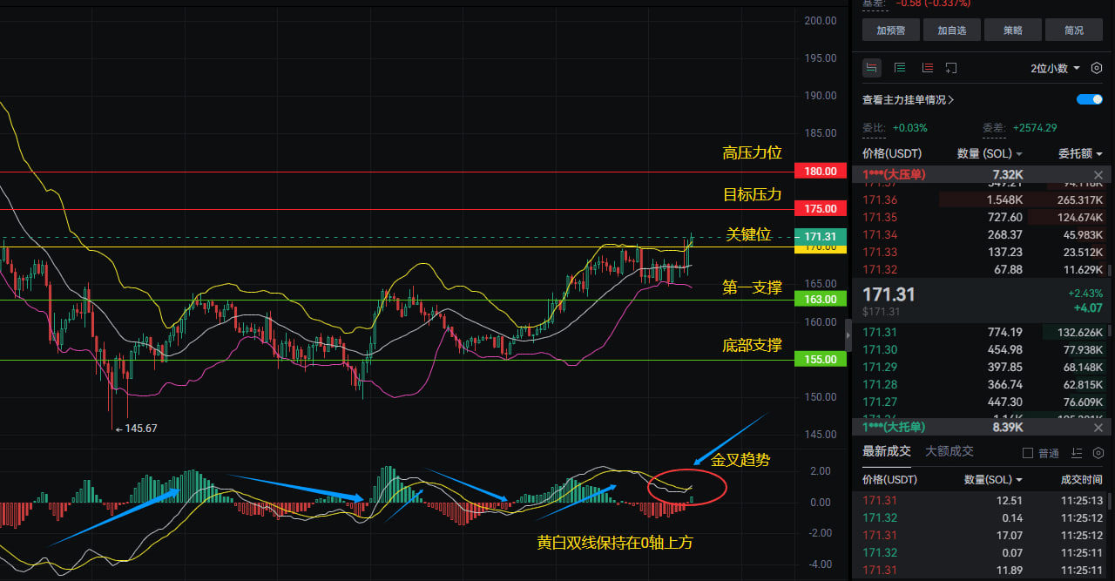The width and height of the screenshot is (1115, 581).
Task: Open order book 数量 (SOL) unit dropdown
Action: pyautogui.click(x=990, y=153)
